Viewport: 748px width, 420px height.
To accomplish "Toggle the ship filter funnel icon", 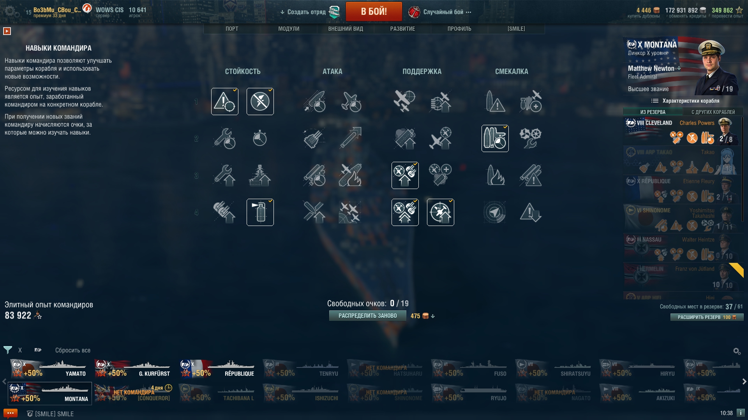I will (x=8, y=350).
